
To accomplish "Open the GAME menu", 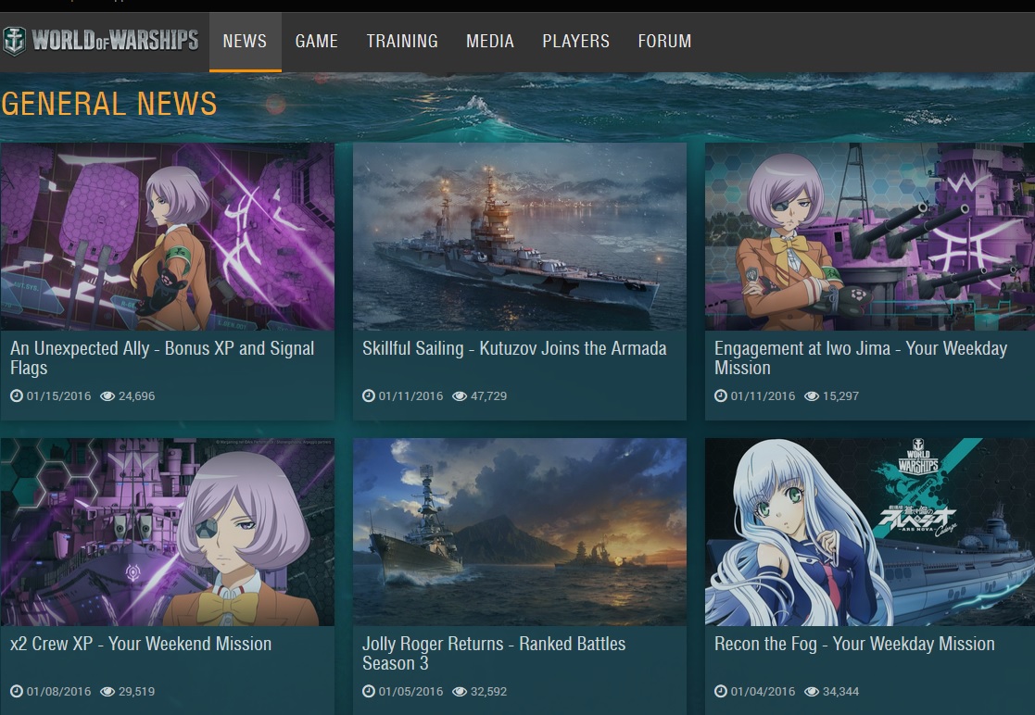I will pos(316,41).
